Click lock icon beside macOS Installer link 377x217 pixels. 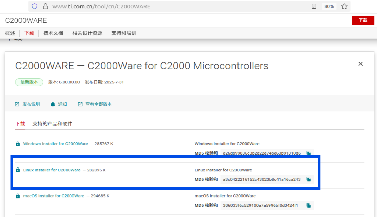click(x=18, y=196)
